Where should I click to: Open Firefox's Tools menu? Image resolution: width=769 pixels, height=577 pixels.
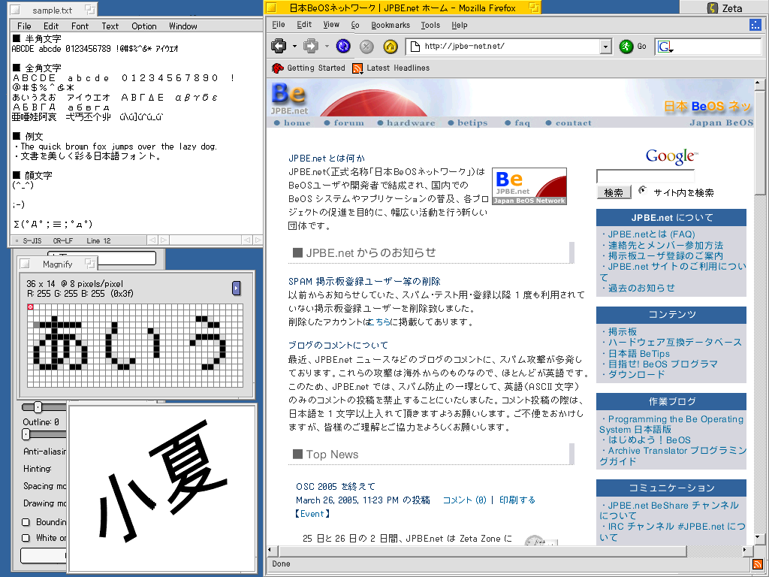pos(430,25)
